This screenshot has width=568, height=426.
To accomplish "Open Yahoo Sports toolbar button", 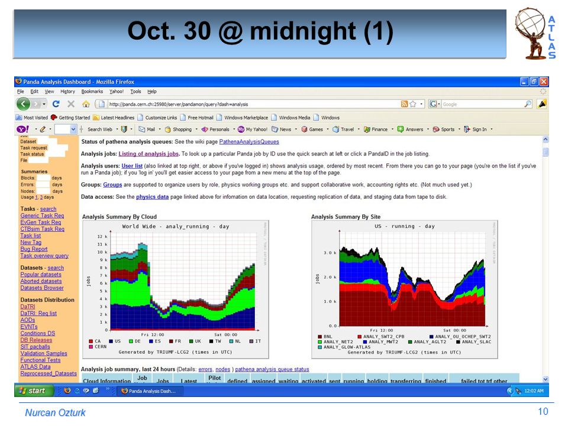I will click(444, 130).
